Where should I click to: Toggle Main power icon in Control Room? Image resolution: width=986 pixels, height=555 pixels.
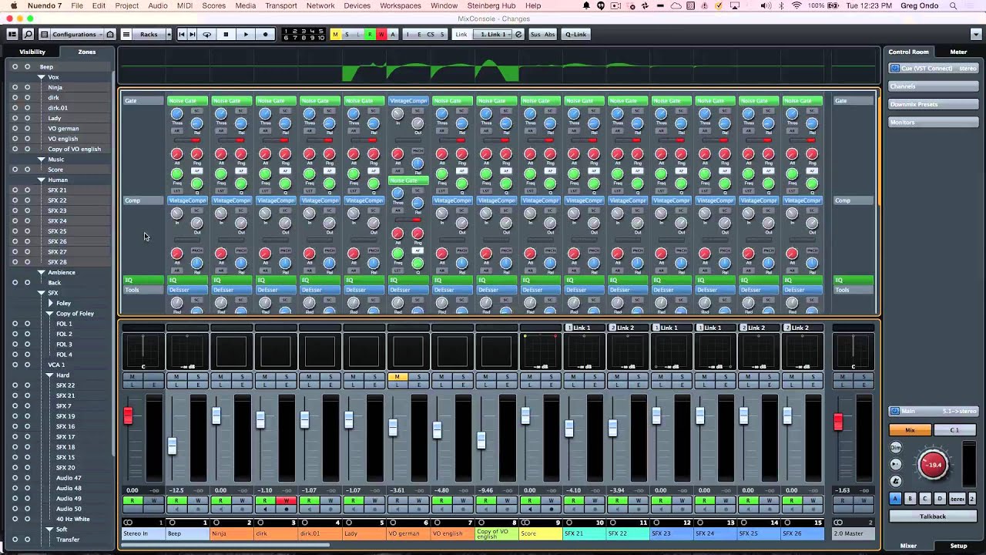(895, 411)
